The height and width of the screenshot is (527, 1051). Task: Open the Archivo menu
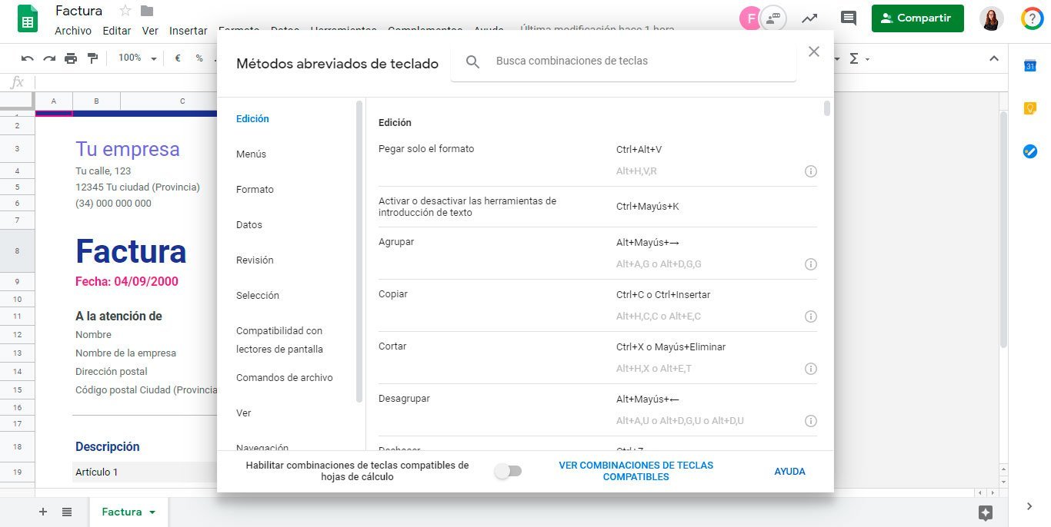coord(73,31)
